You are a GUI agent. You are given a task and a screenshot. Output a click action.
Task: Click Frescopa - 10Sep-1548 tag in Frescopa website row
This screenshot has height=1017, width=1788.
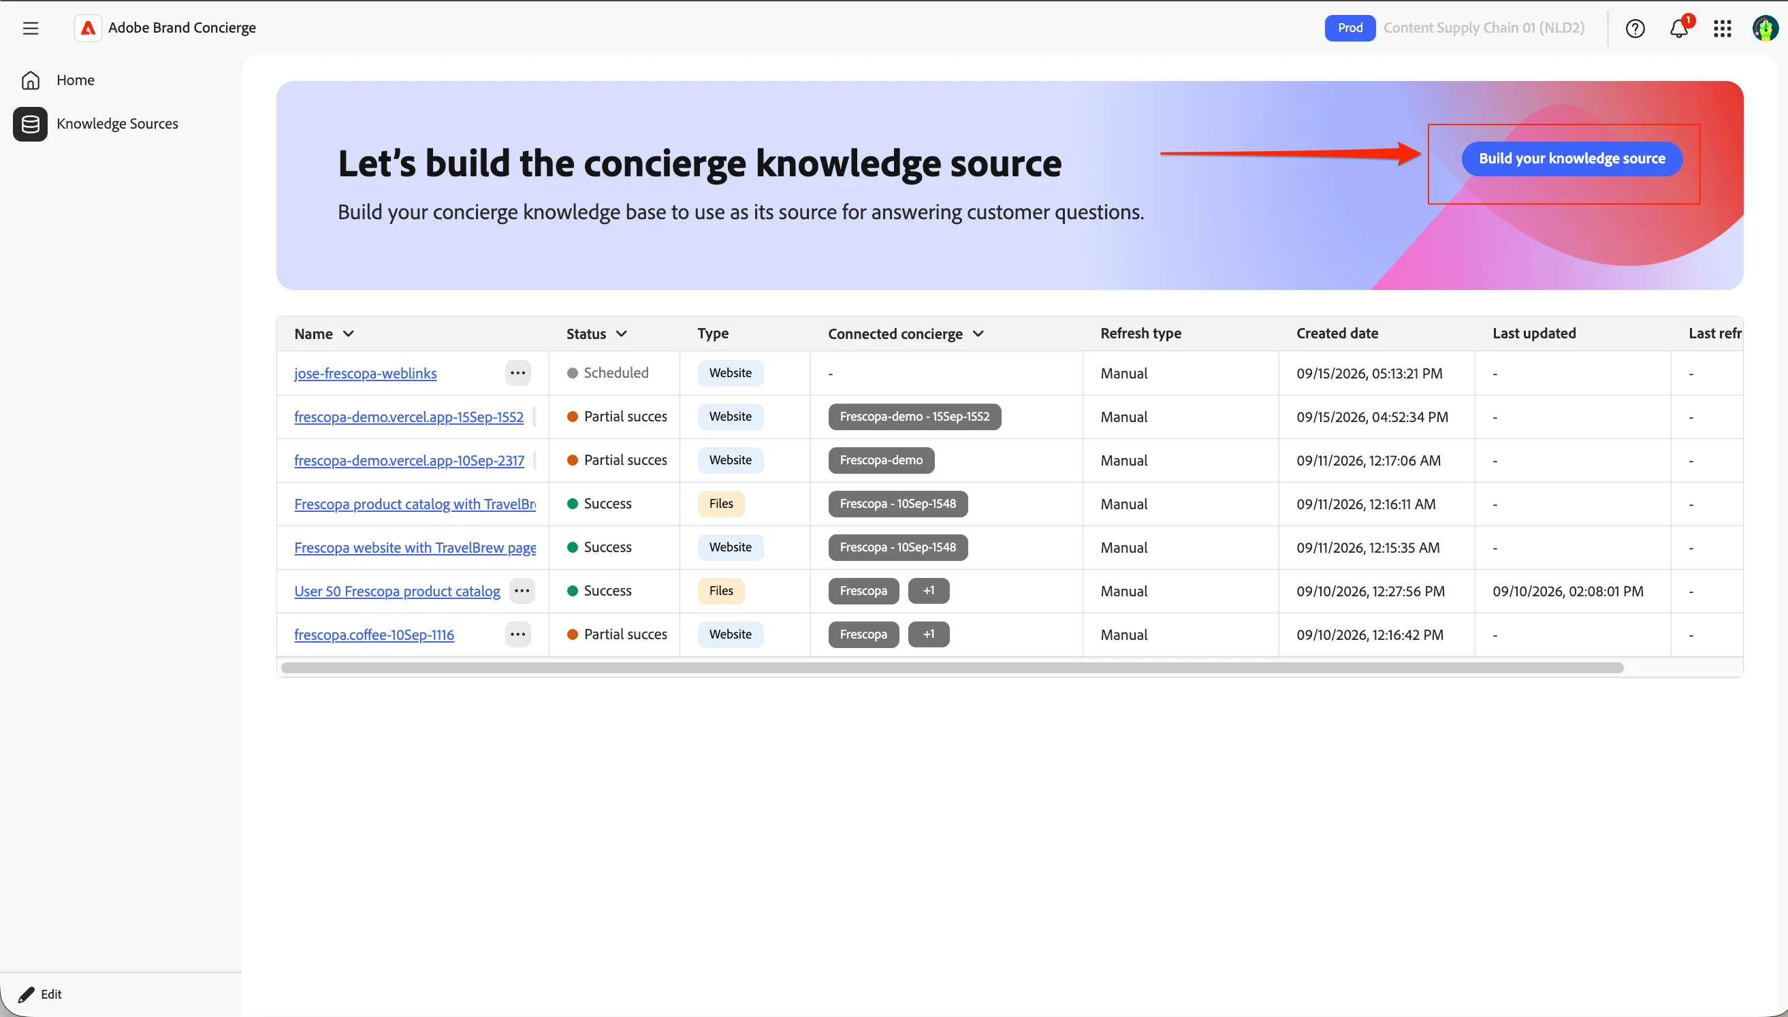(x=898, y=547)
